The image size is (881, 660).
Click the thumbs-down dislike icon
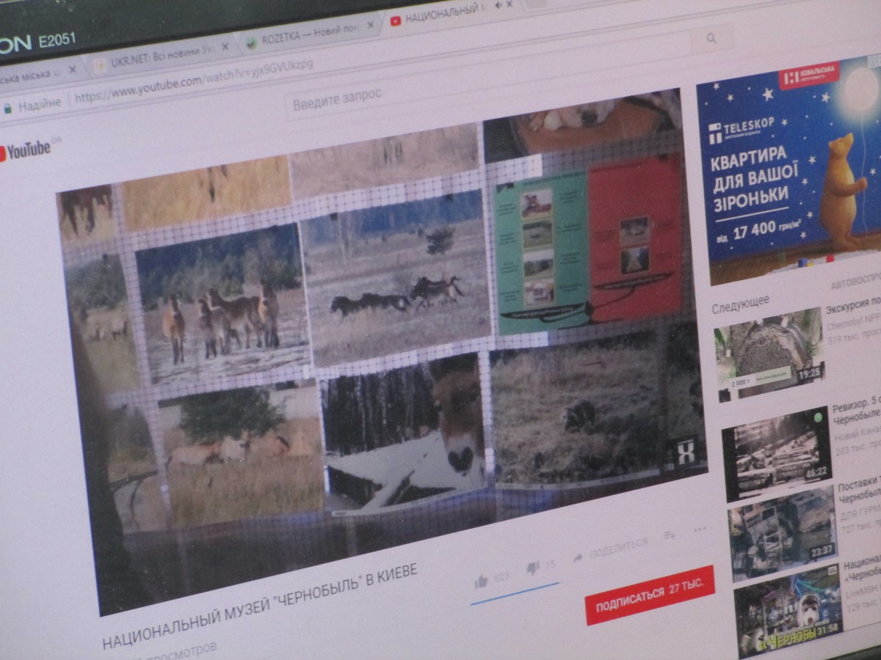click(x=533, y=568)
